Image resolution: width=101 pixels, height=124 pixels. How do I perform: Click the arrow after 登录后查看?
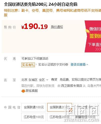coord(87,64)
